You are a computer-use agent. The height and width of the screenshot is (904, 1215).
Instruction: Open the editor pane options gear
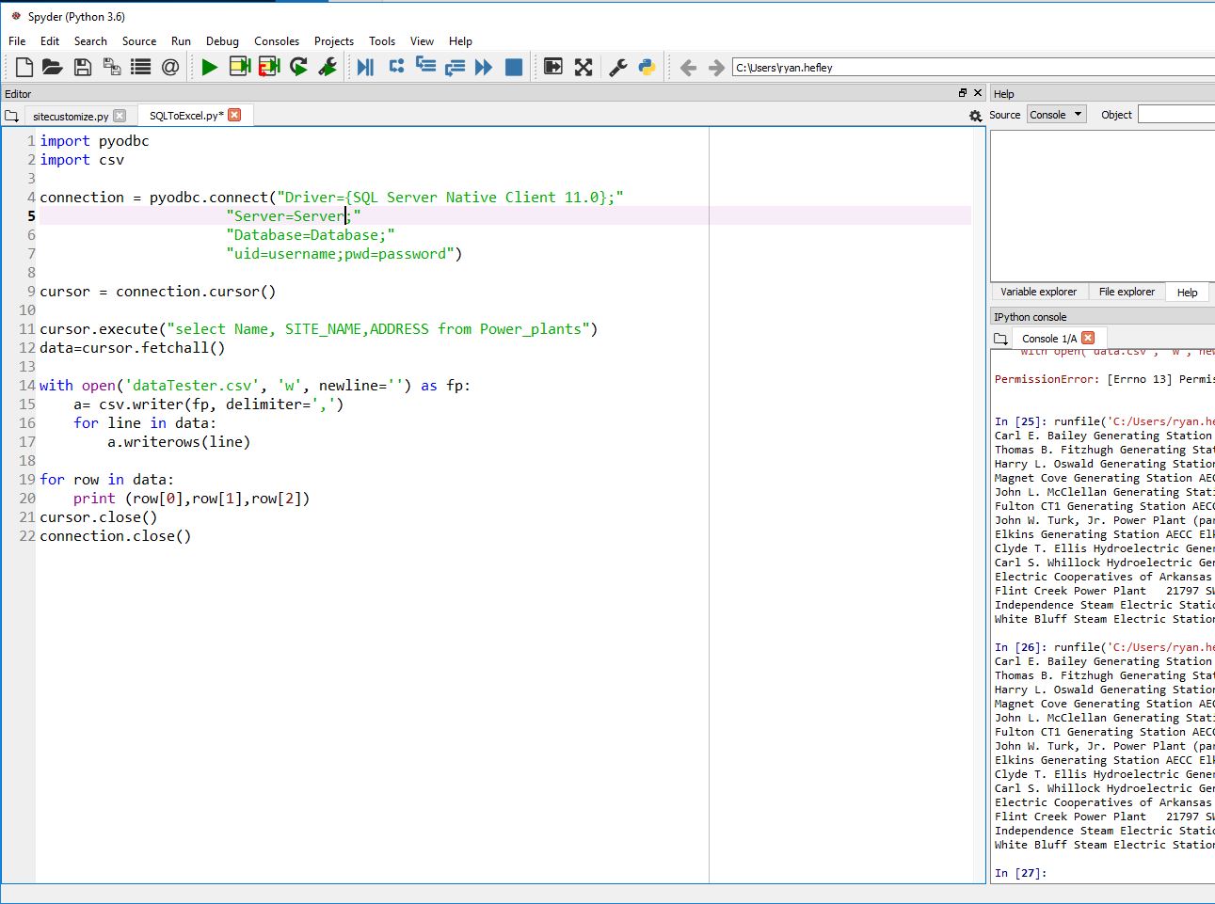tap(976, 114)
